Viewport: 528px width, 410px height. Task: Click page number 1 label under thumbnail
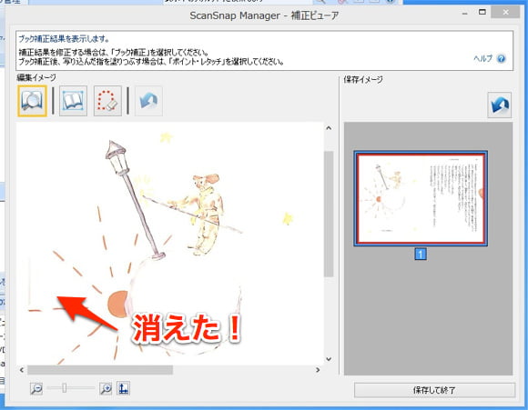click(421, 254)
